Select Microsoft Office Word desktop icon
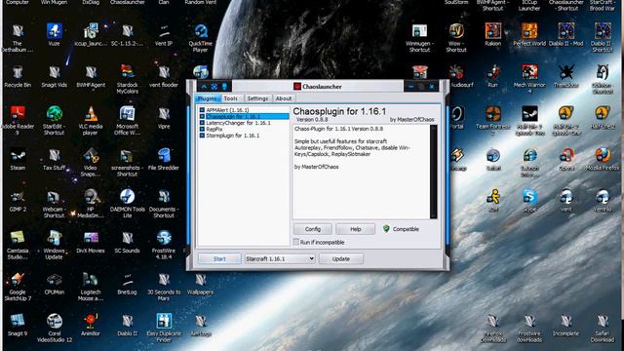 point(128,121)
